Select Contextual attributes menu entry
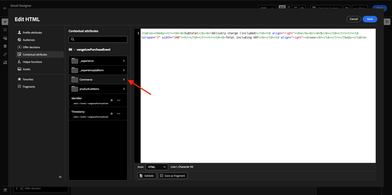The height and width of the screenshot is (195, 392). click(x=40, y=54)
